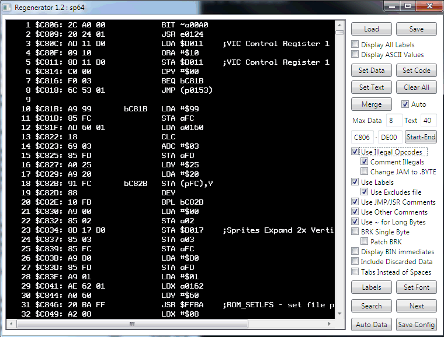Toggle Display ASCII Values checkbox

355,55
